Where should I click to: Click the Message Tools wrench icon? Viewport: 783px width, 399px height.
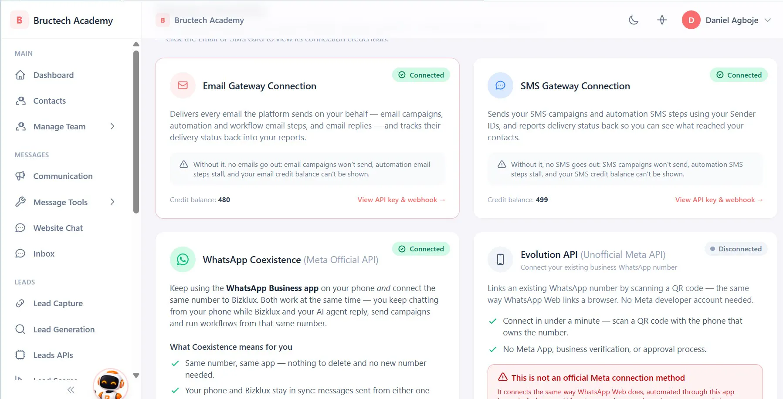coord(20,202)
